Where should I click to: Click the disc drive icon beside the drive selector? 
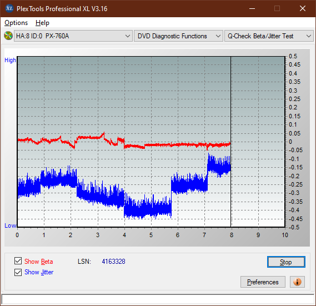pos(8,36)
